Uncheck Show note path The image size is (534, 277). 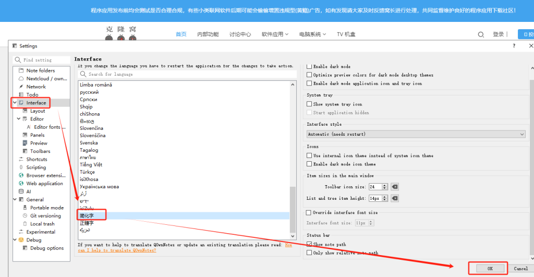pyautogui.click(x=309, y=244)
